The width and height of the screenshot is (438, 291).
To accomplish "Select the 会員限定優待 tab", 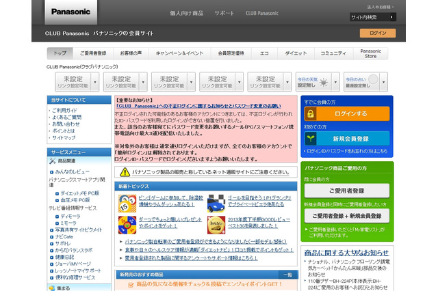I will click(x=231, y=53).
